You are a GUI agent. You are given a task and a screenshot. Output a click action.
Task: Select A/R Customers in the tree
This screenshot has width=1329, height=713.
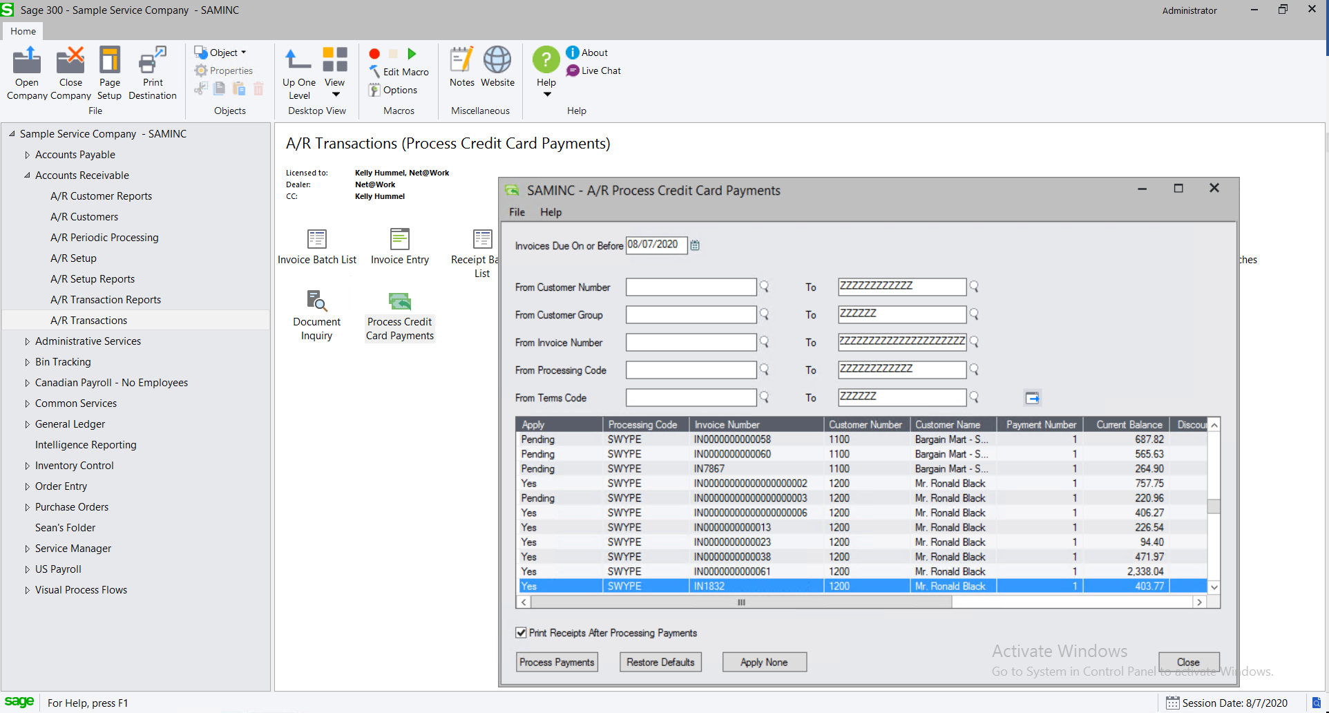point(84,217)
